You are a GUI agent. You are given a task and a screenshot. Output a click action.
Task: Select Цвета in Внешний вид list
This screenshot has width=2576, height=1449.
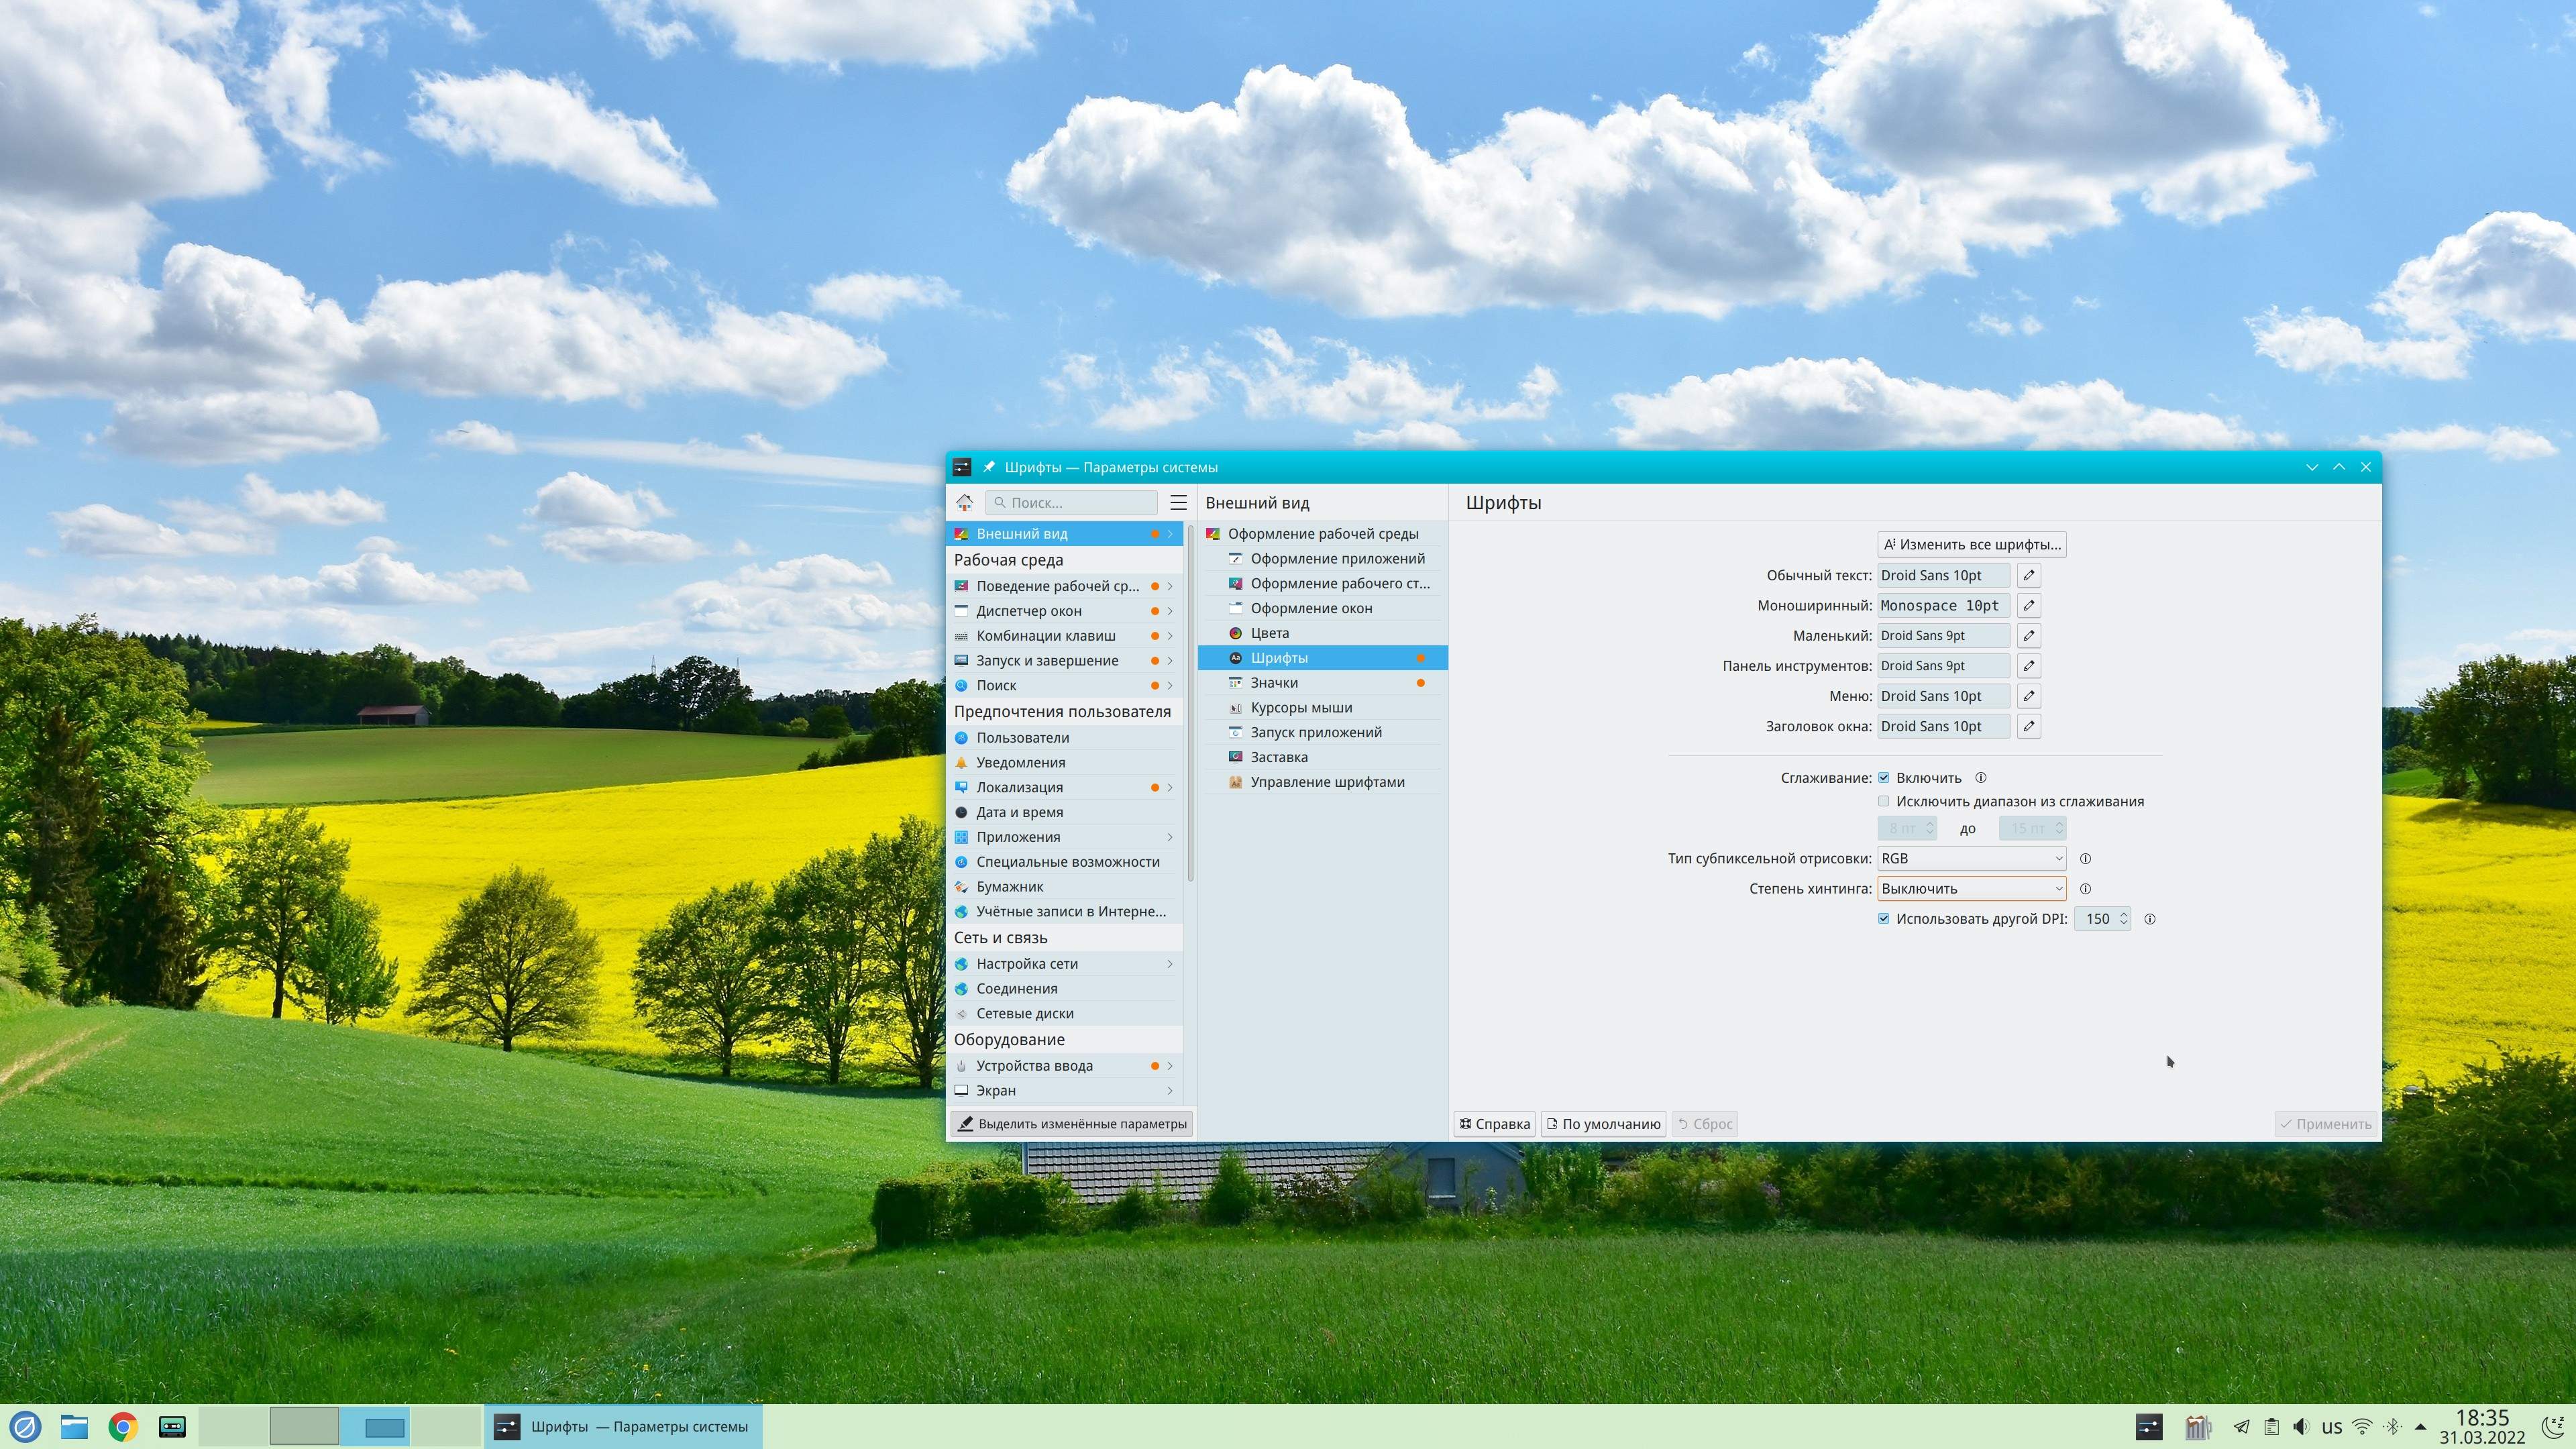1270,633
